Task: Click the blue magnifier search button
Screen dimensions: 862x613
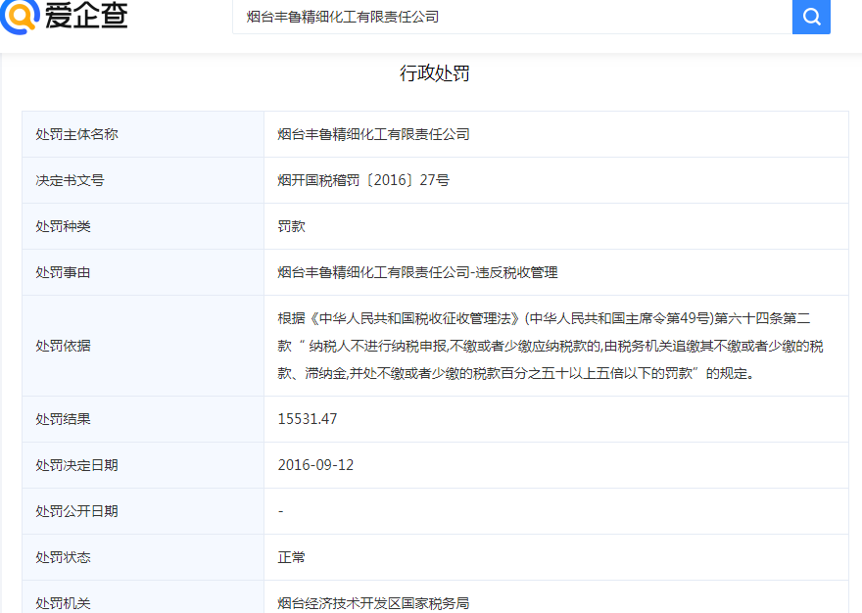Action: coord(811,17)
